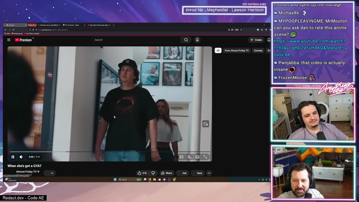This screenshot has width=359, height=202.
Task: Open File Explorer from the taskbar
Action: pos(155,180)
